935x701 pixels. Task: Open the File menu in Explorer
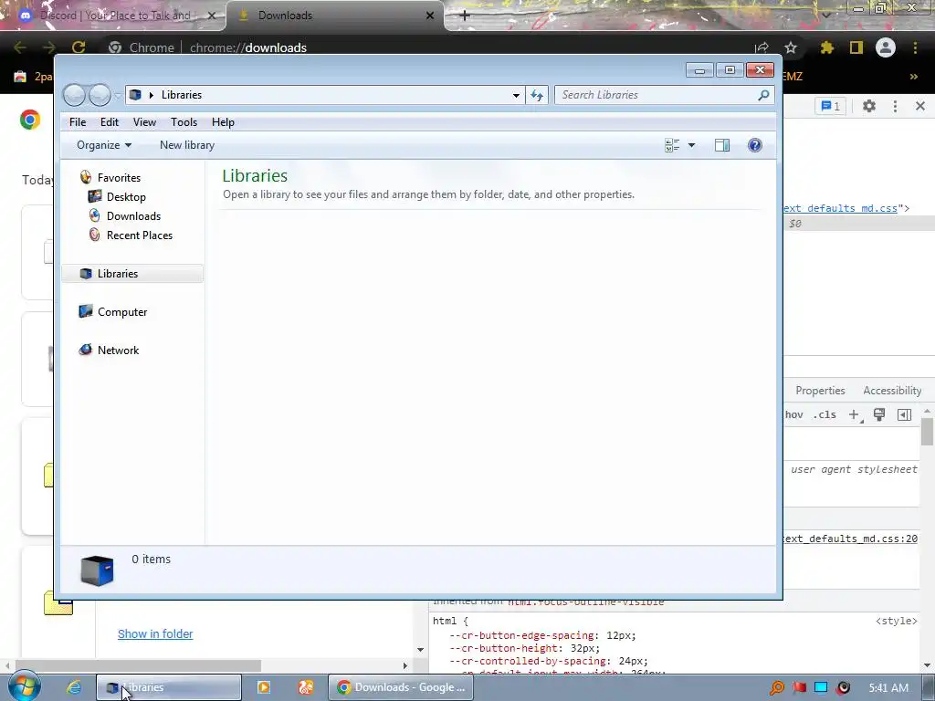coord(78,122)
